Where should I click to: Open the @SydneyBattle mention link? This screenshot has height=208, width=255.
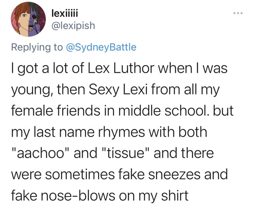point(101,47)
